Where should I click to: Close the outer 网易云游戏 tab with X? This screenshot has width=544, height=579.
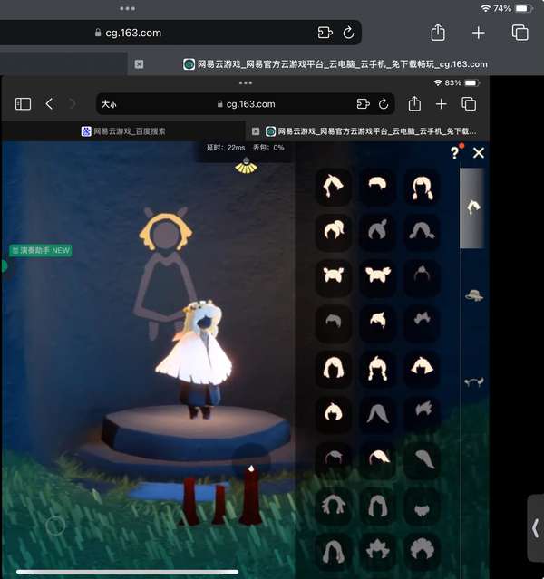click(139, 64)
